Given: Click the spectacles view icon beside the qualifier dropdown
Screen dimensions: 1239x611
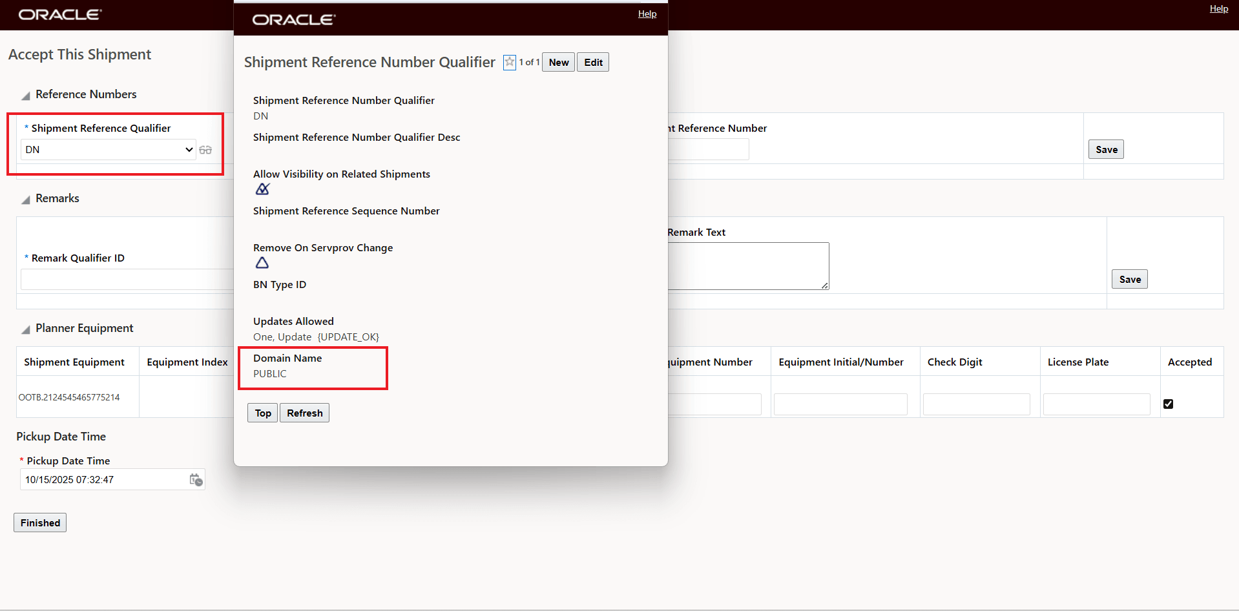Looking at the screenshot, I should click(x=206, y=150).
